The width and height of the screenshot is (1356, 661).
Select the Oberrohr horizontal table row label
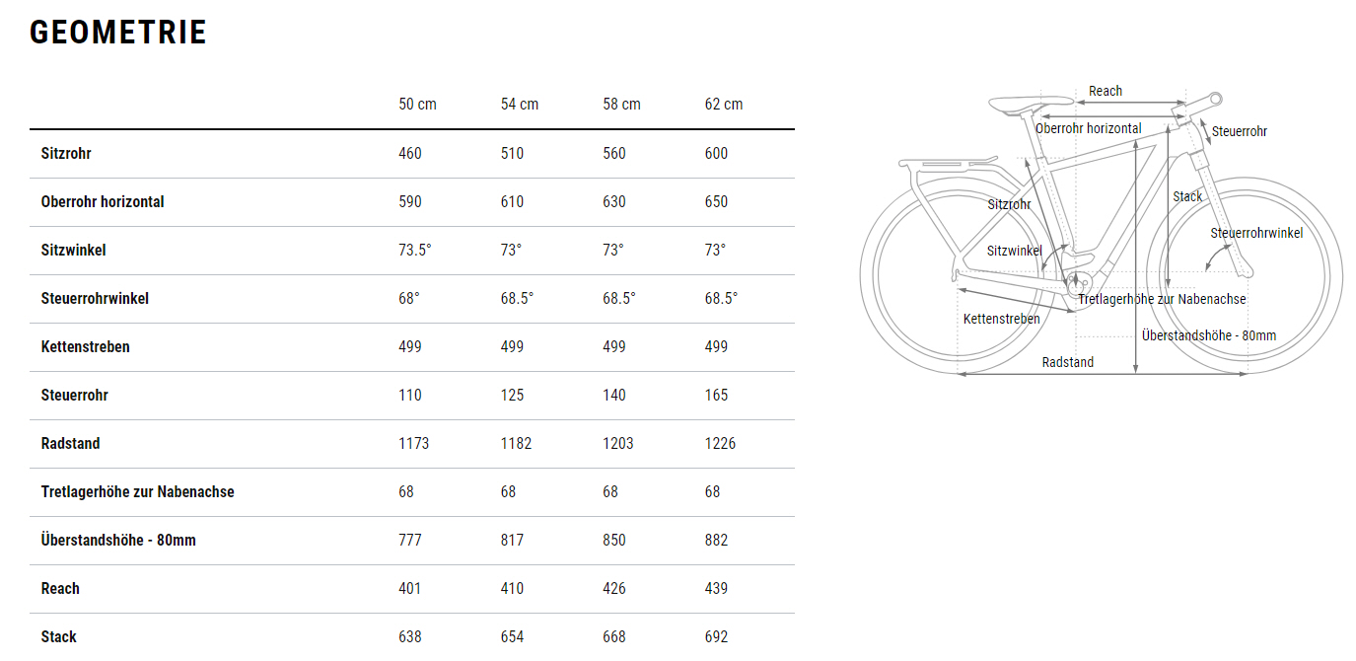coord(103,202)
